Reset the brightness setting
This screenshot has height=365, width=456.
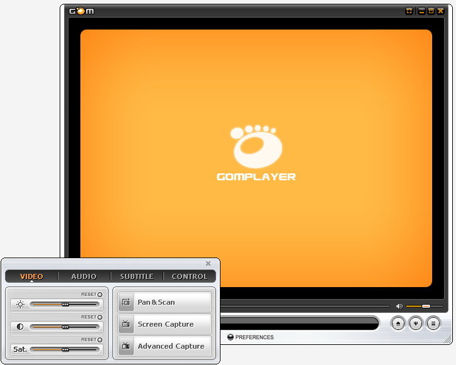point(99,295)
